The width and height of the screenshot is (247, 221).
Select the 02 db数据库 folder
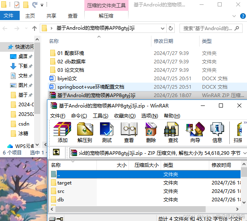71,61
